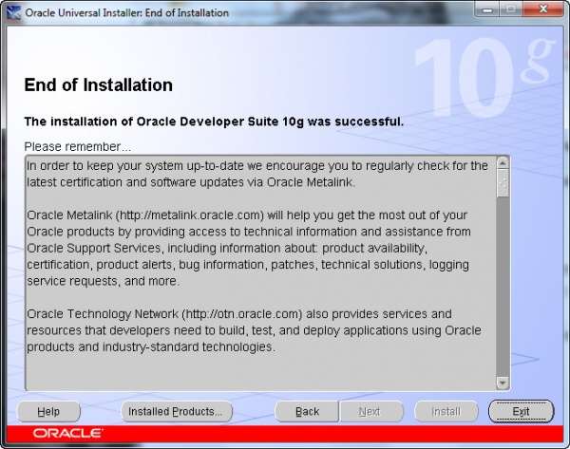Click the scroll up arrow in text area
This screenshot has width=570, height=449.
(503, 163)
